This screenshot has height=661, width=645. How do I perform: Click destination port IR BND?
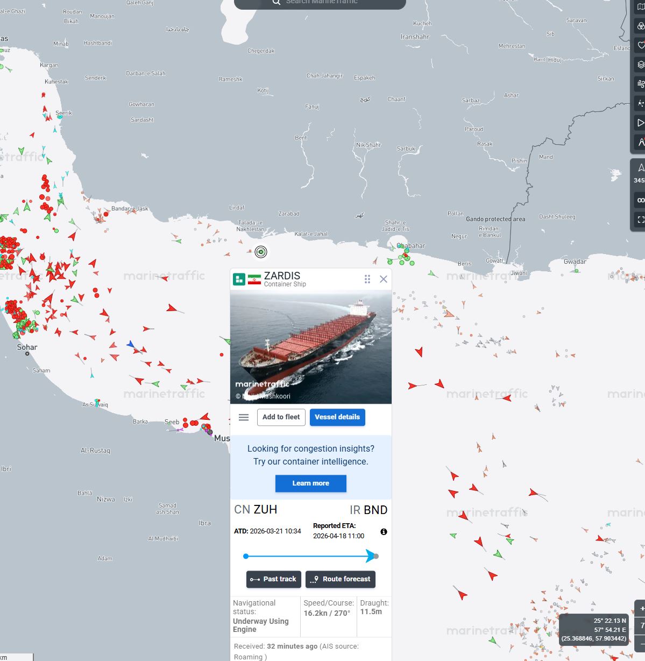[368, 510]
